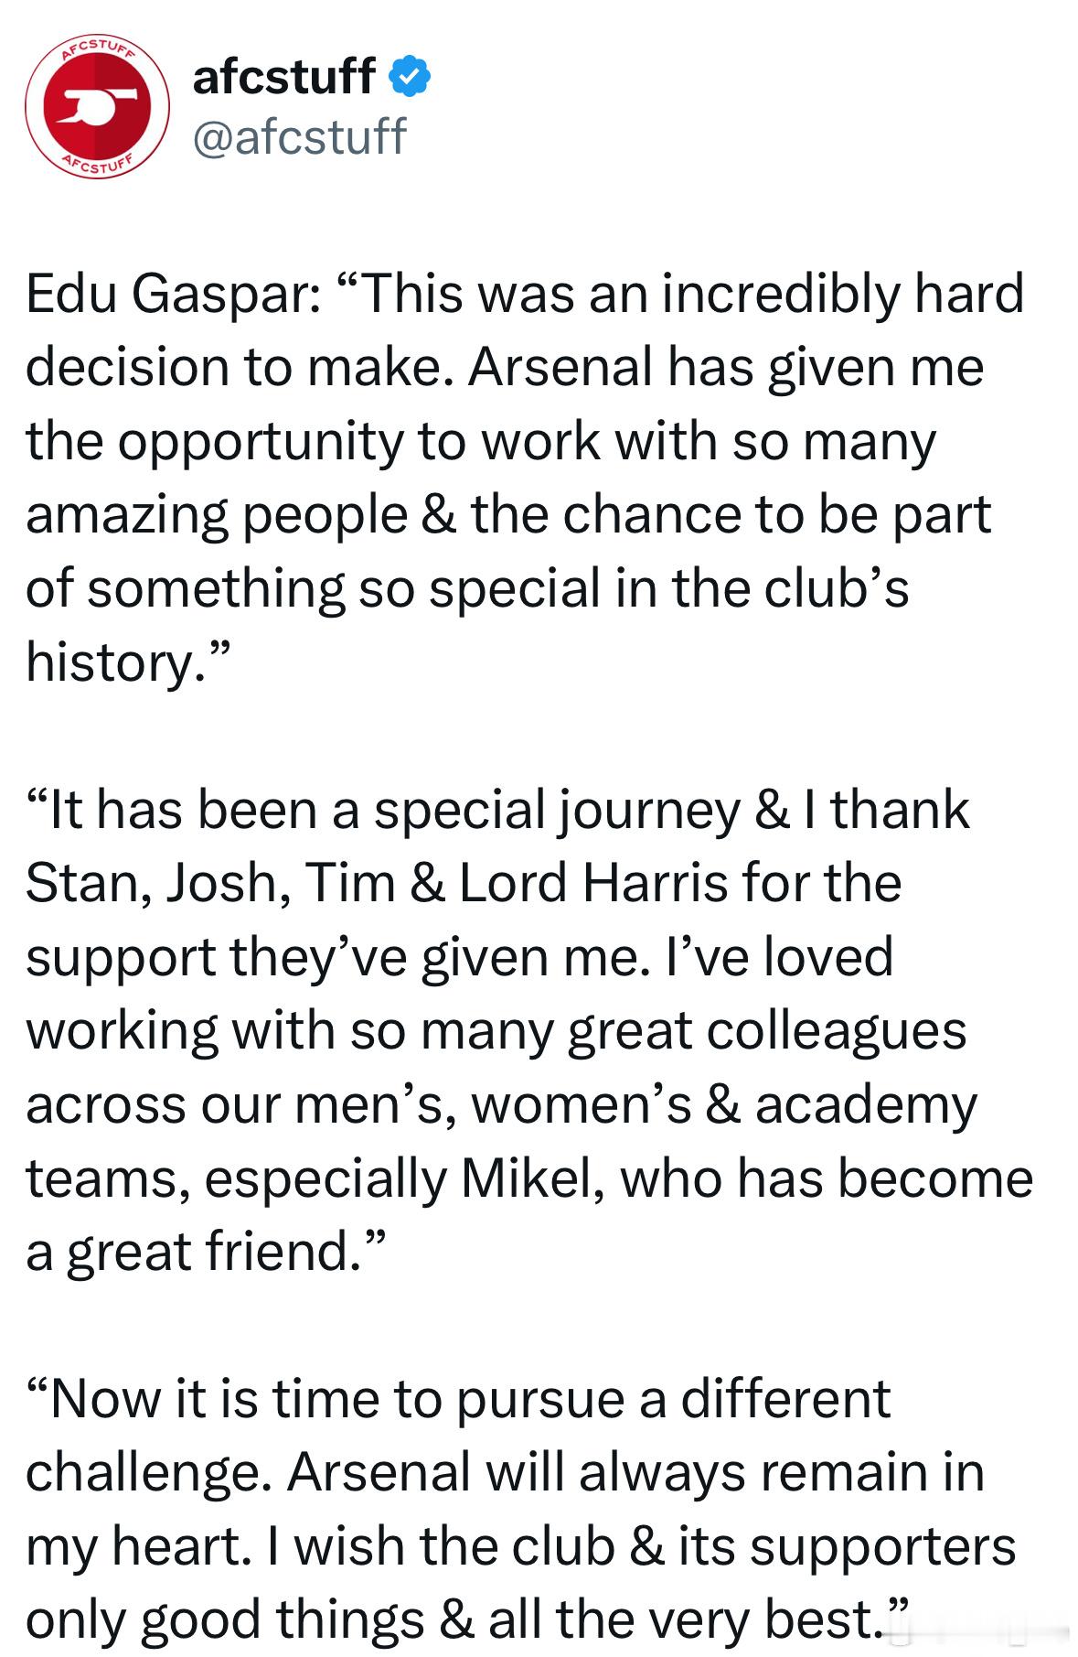Click the blue verified checkmark badge

pos(411,76)
